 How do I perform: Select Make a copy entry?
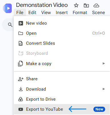point(62,64)
